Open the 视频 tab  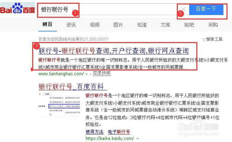(95, 25)
